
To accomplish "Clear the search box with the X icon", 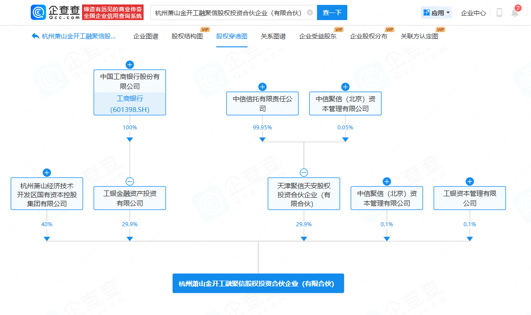I will [x=310, y=13].
